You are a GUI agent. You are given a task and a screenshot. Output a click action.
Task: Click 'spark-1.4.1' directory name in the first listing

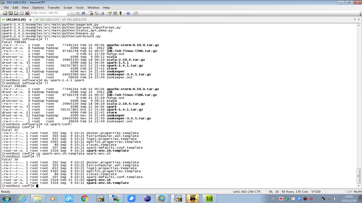click(x=118, y=63)
